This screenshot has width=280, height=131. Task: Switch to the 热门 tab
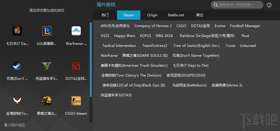click(x=105, y=15)
